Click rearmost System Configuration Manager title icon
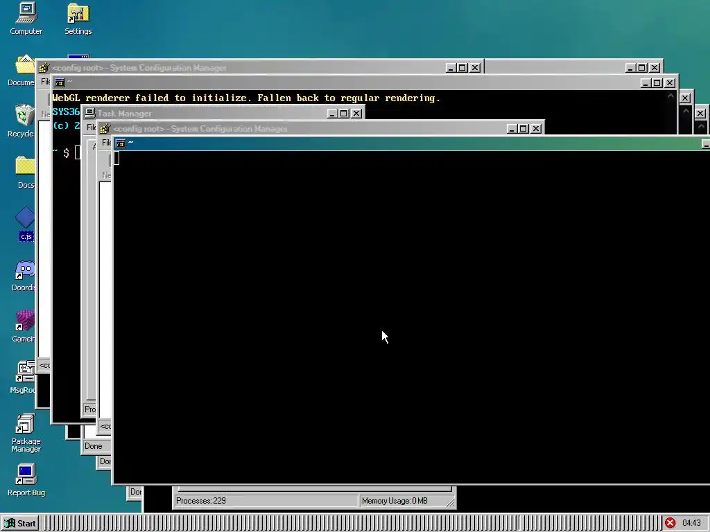Image resolution: width=710 pixels, height=532 pixels. click(44, 67)
